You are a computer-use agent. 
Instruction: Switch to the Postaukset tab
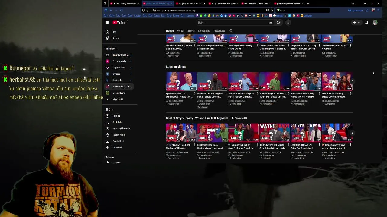pos(219,31)
